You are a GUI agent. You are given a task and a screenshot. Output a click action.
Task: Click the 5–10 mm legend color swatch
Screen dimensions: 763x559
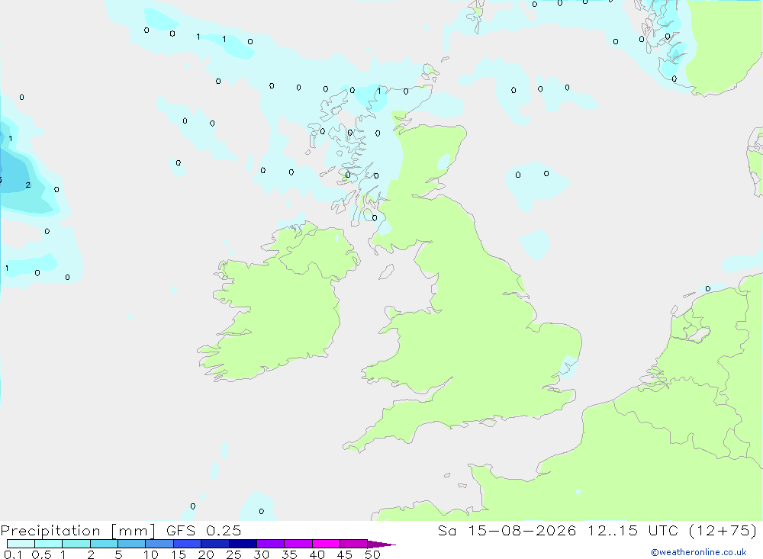(132, 544)
